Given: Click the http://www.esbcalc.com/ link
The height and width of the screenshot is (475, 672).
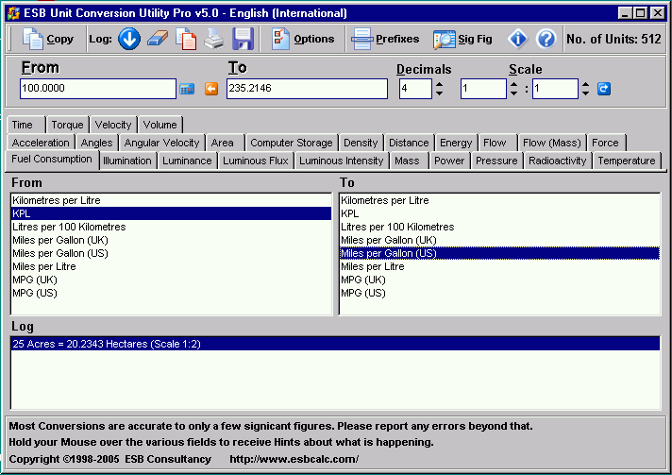Looking at the screenshot, I should (294, 459).
